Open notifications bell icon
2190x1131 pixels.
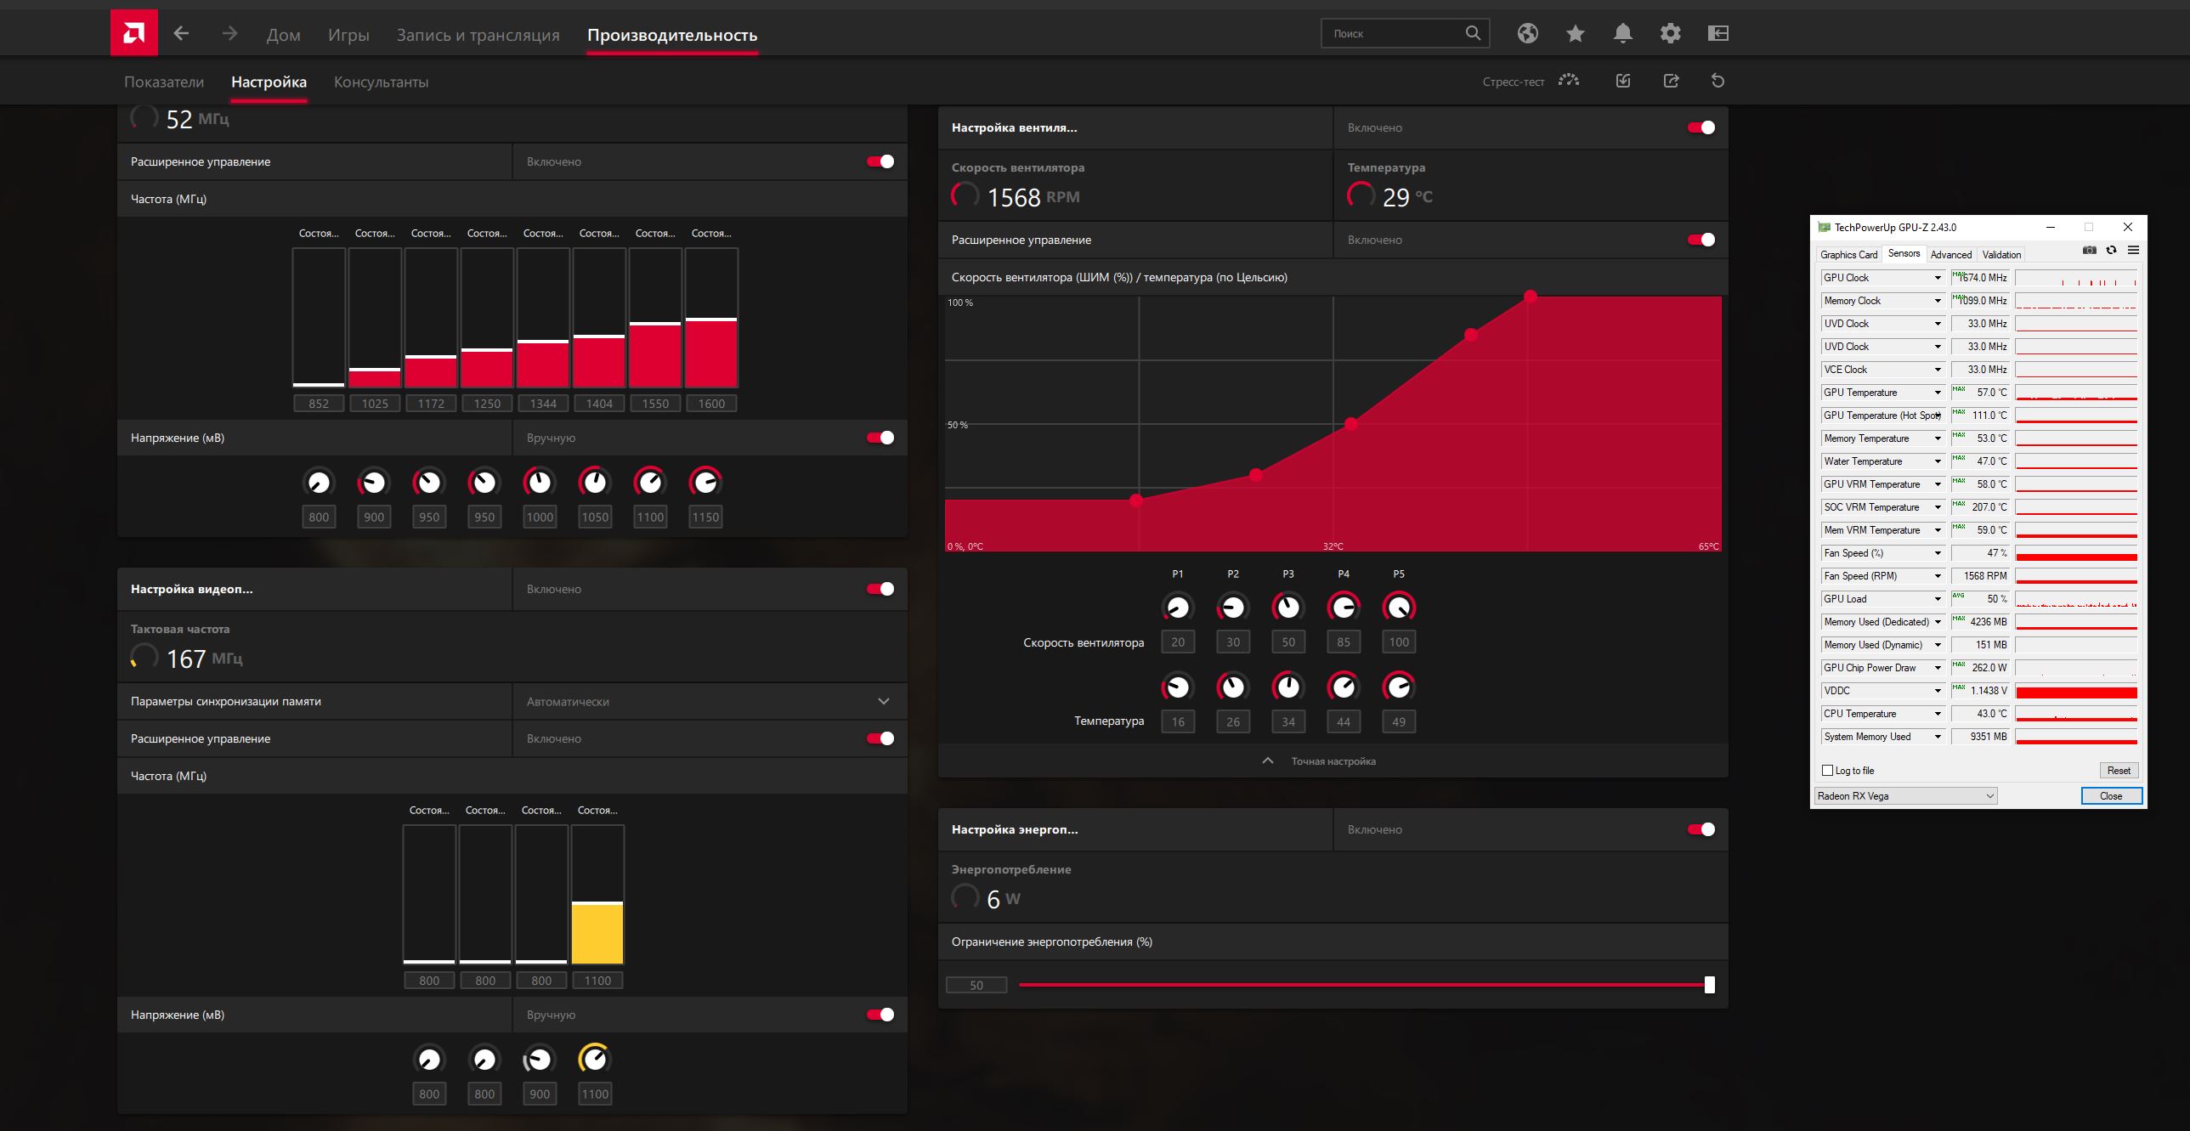[1623, 33]
